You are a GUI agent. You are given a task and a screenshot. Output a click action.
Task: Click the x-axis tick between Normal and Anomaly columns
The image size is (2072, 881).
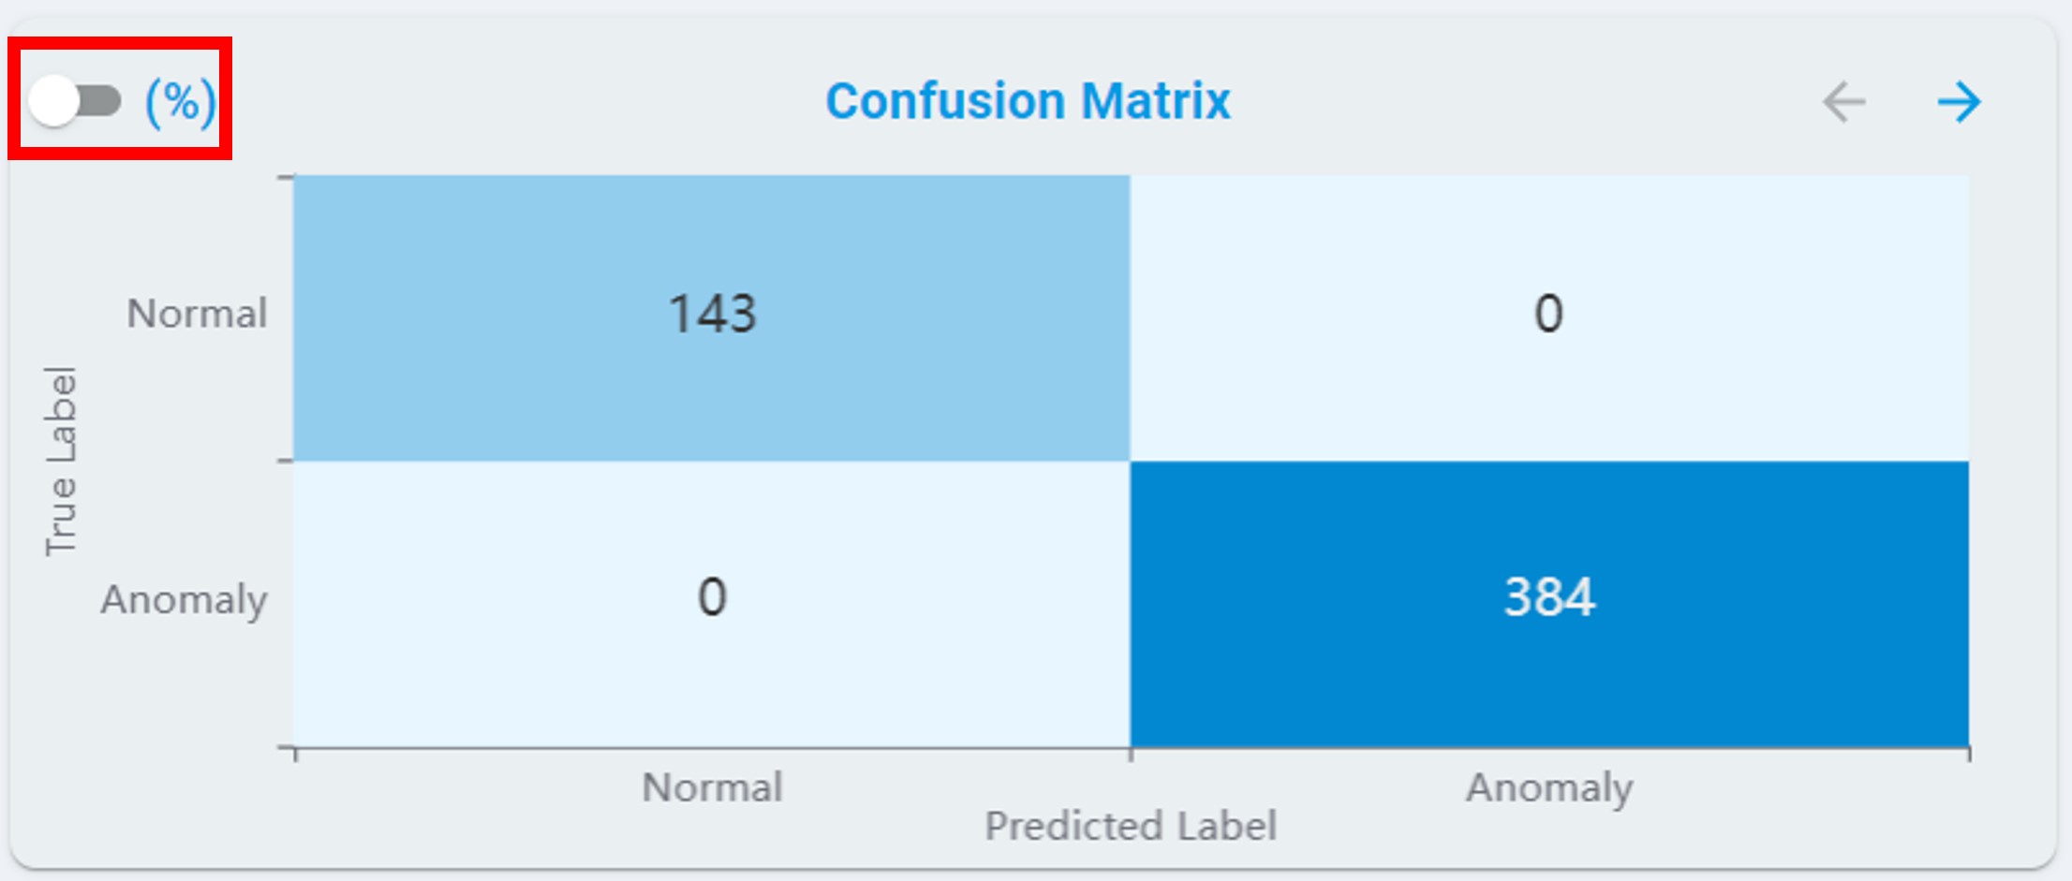pos(1131,754)
